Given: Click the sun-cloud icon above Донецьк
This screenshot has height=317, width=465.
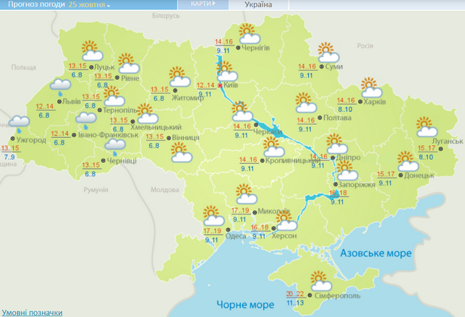Looking at the screenshot, I should pyautogui.click(x=406, y=160).
